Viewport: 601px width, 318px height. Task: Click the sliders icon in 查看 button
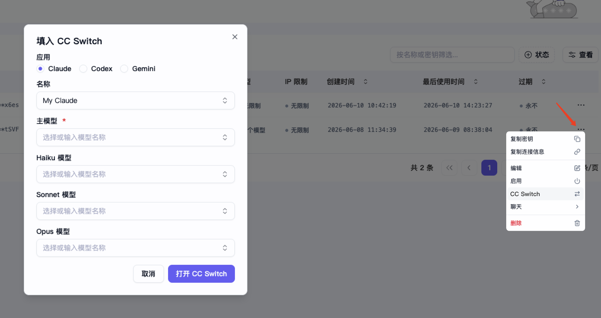[x=572, y=55]
